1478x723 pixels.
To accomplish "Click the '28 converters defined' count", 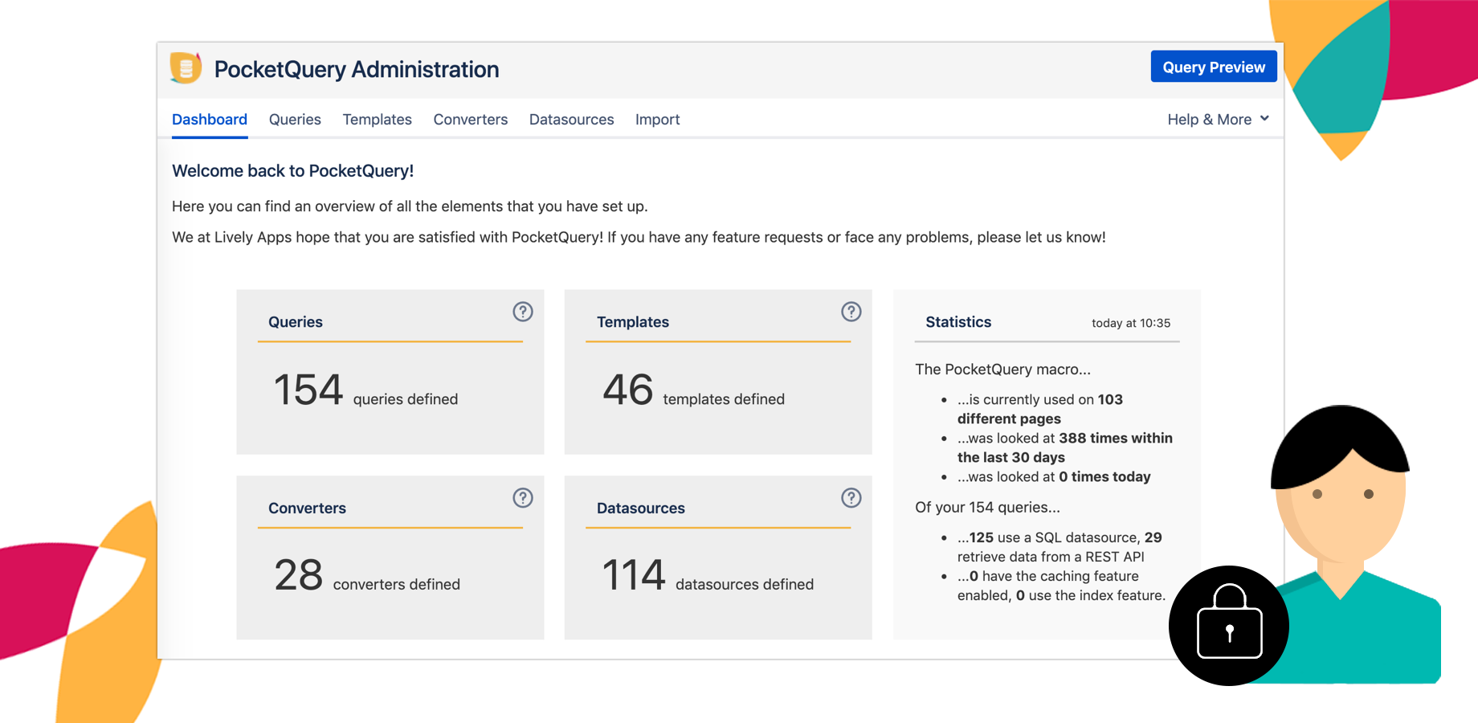I will 367,576.
